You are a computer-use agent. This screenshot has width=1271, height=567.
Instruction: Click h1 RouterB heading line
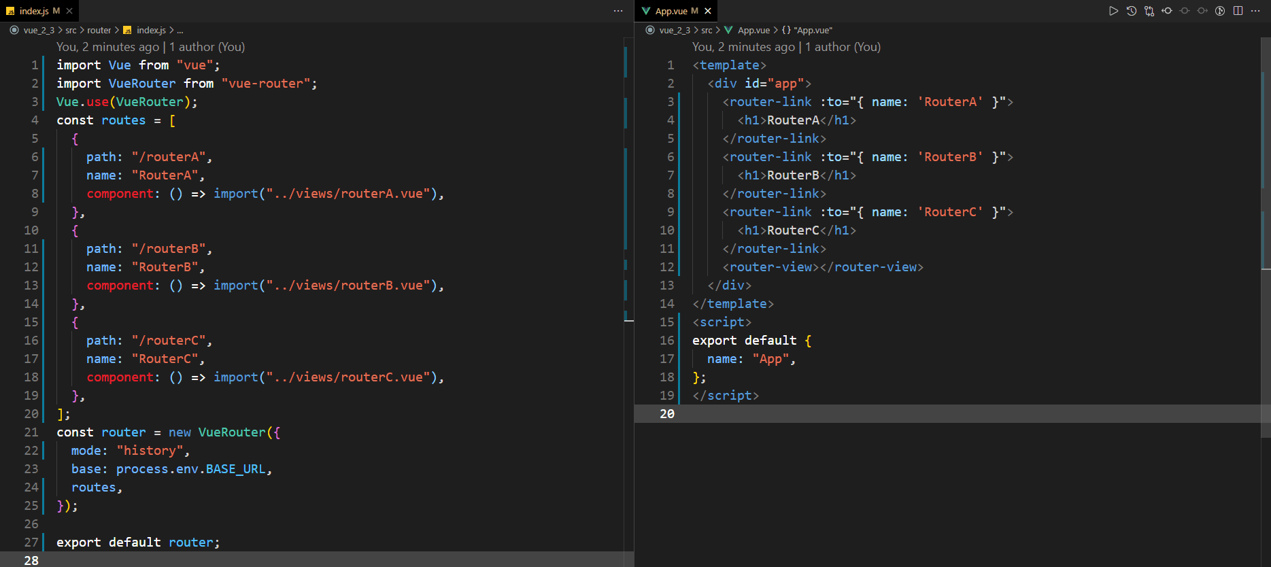(796, 175)
